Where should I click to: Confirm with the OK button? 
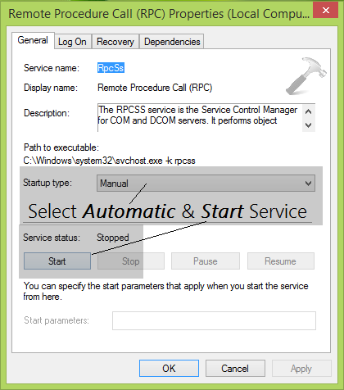coord(169,369)
